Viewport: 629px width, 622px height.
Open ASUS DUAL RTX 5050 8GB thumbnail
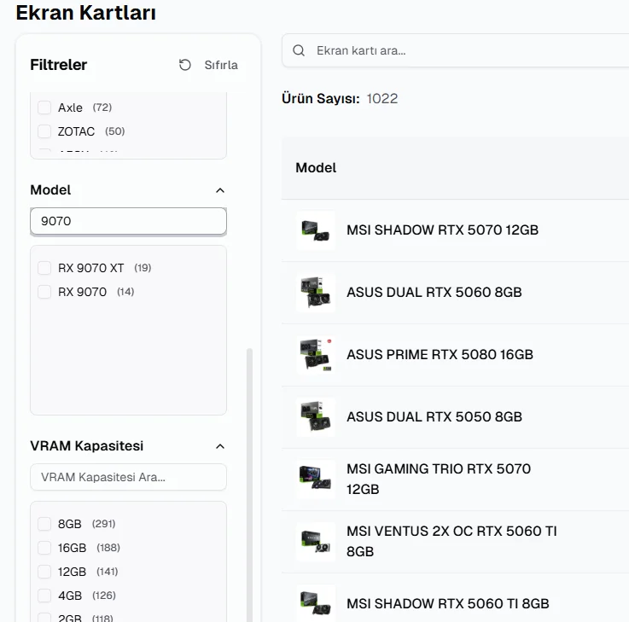[x=316, y=417]
